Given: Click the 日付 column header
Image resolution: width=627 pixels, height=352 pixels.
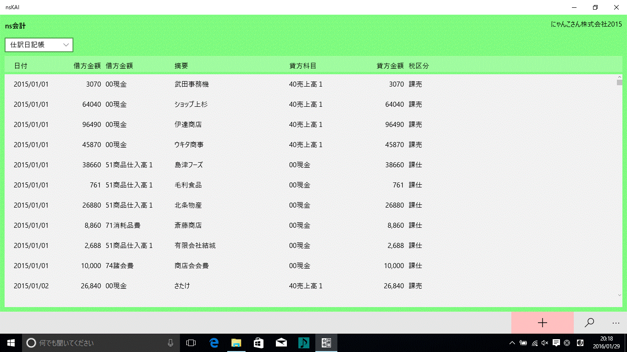Looking at the screenshot, I should [x=21, y=66].
